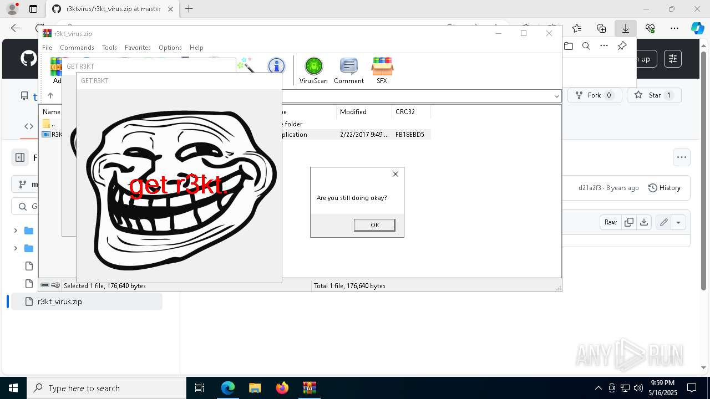Click the VirusScan toolbar icon in WinRAR
Image resolution: width=710 pixels, height=399 pixels.
point(313,71)
